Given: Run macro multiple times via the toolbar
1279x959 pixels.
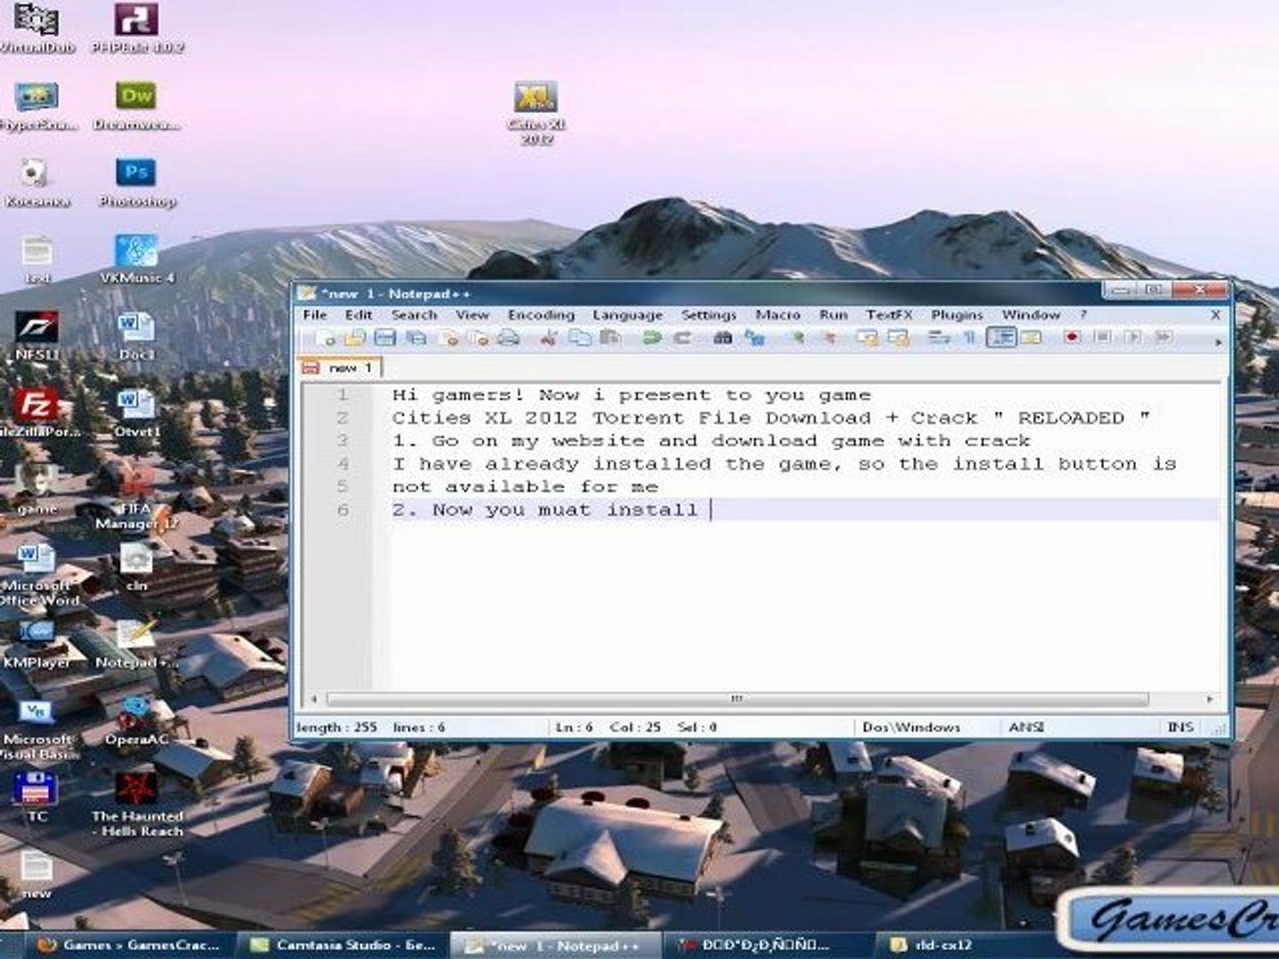Looking at the screenshot, I should pos(1164,337).
